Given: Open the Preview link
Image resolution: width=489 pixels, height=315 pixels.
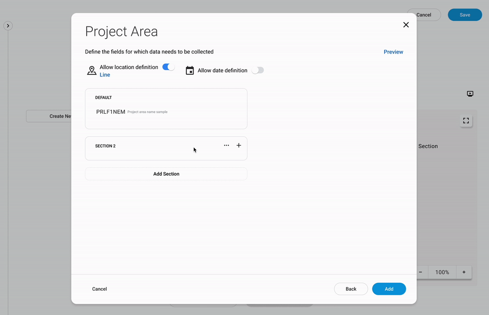Looking at the screenshot, I should [393, 52].
